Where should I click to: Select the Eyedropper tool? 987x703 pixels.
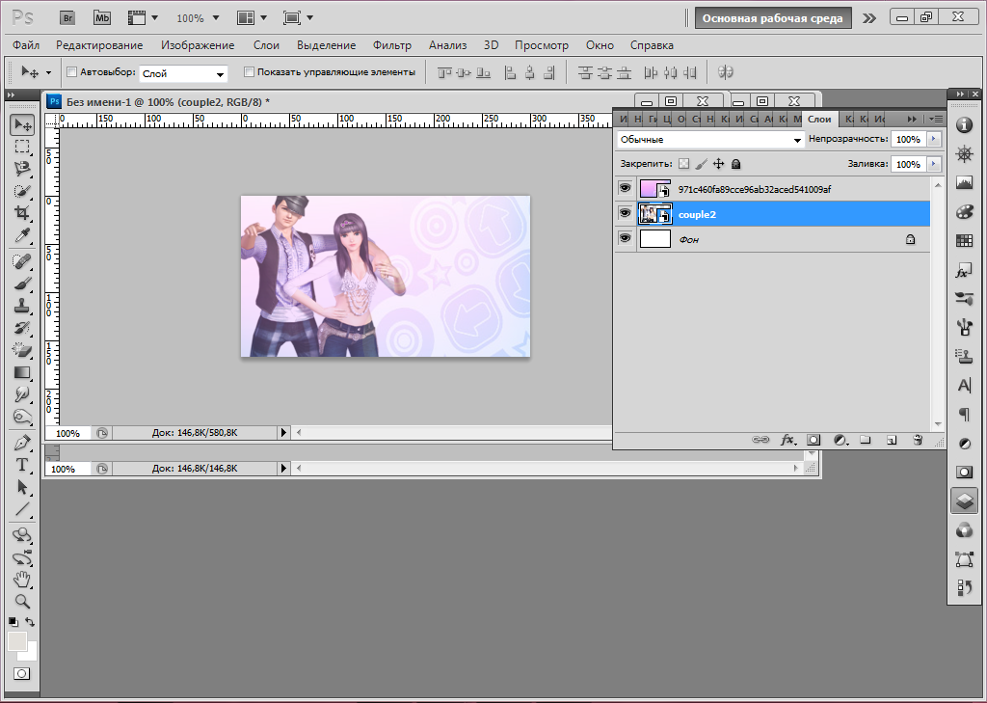[22, 236]
